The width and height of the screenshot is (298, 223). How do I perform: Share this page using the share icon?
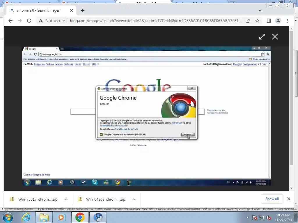click(x=248, y=21)
